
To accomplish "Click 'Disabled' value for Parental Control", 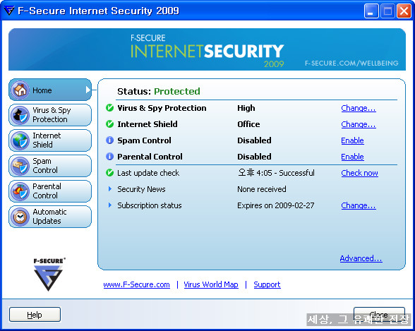I will point(254,157).
